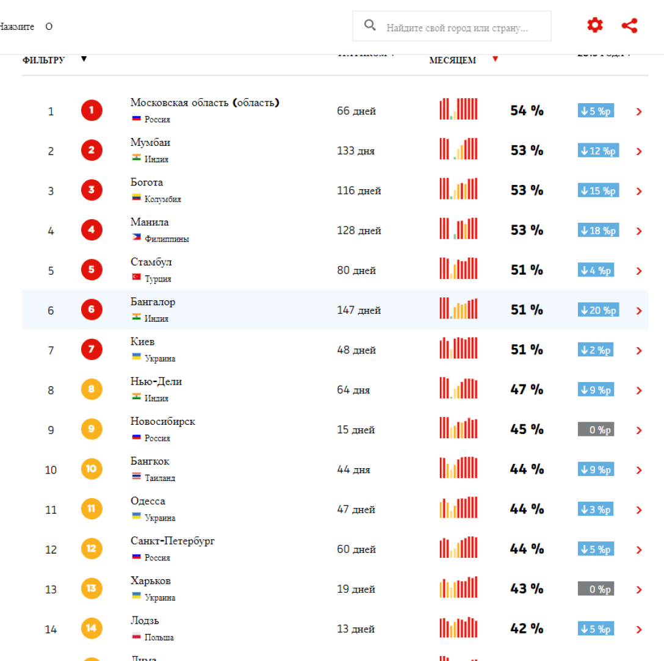The height and width of the screenshot is (661, 664).
Task: Click the rank 8 orange badge
Action: tap(92, 389)
